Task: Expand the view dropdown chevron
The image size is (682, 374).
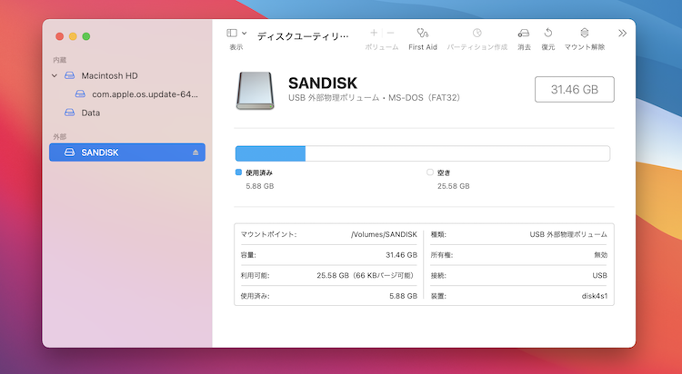Action: (x=245, y=33)
